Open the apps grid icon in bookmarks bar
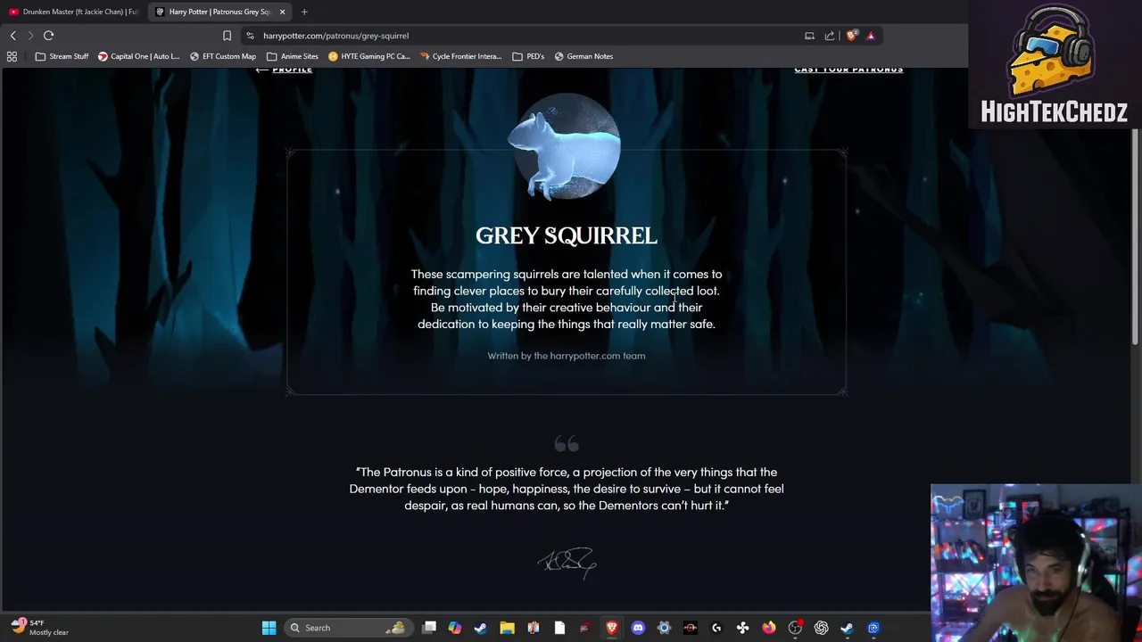Image resolution: width=1142 pixels, height=642 pixels. [12, 56]
